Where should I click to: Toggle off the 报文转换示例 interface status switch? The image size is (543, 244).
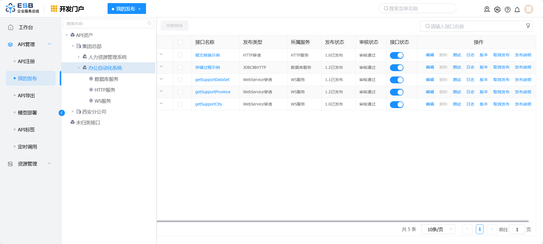click(396, 55)
